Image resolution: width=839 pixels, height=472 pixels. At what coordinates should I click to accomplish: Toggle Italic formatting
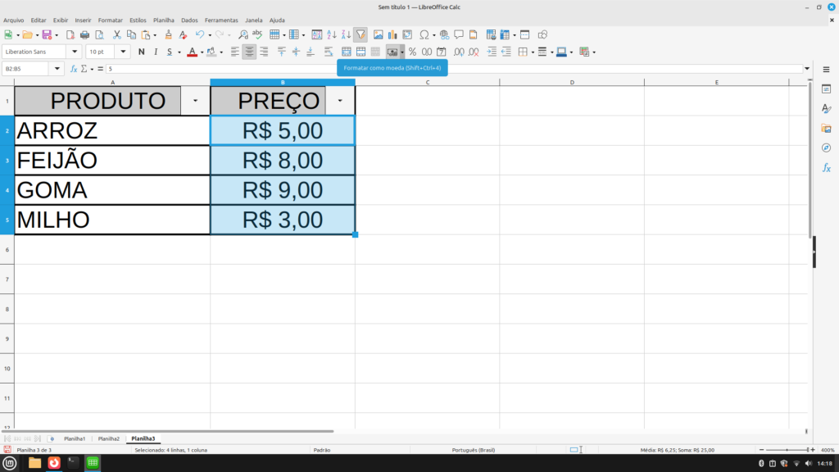coord(155,52)
